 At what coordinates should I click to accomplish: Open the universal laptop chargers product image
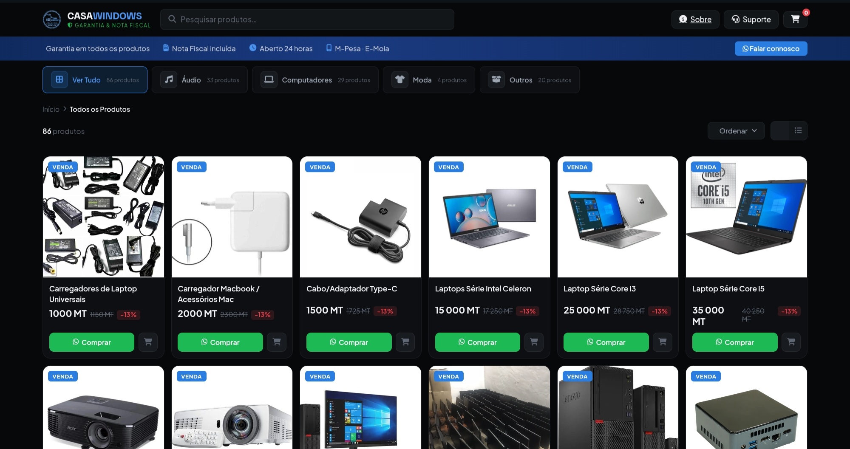(x=103, y=217)
